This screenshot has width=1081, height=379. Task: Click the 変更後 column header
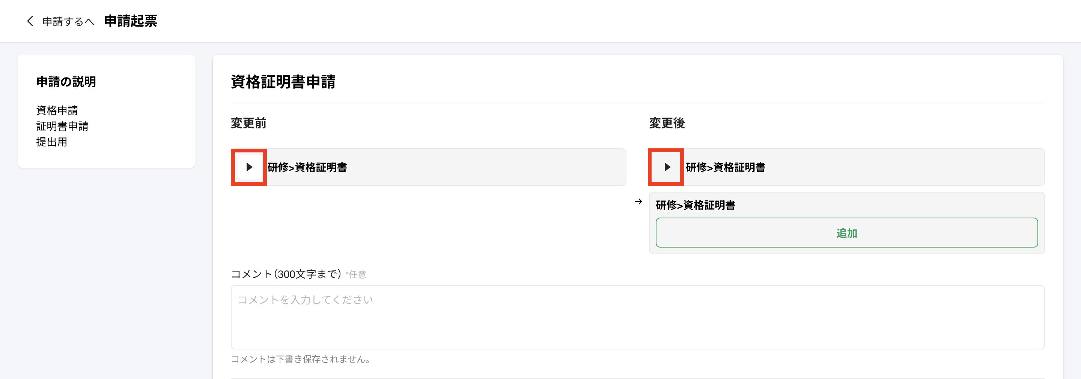667,123
